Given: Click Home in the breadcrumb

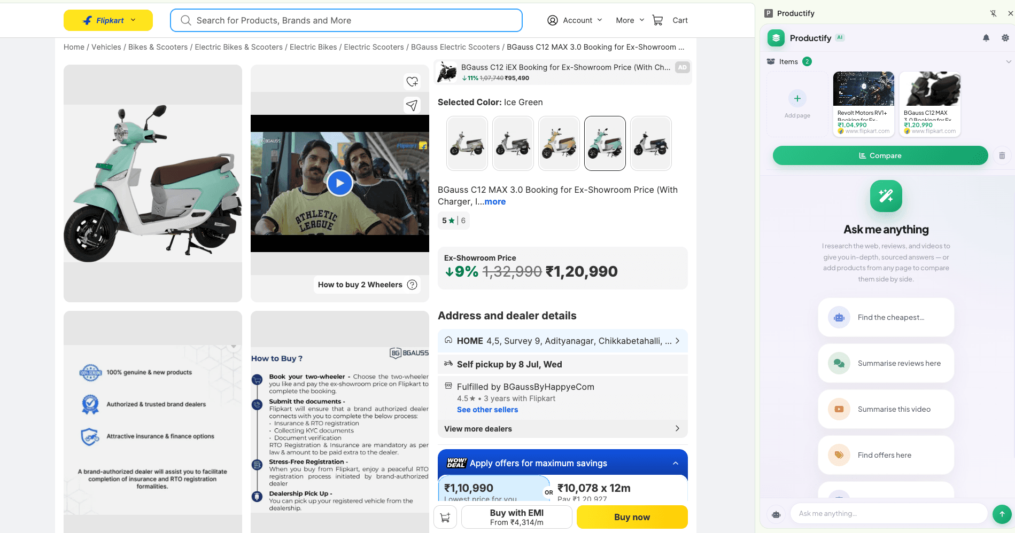Looking at the screenshot, I should coord(74,47).
